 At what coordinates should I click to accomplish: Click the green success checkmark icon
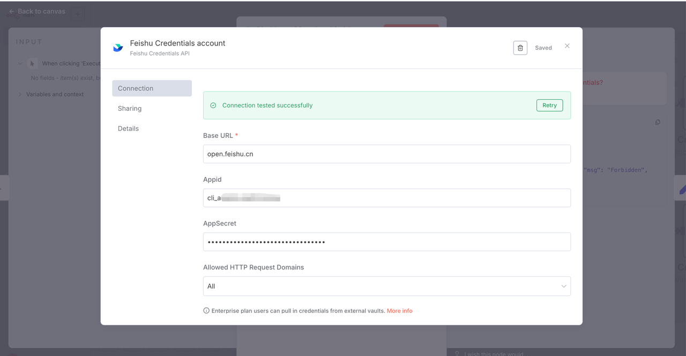tap(213, 105)
